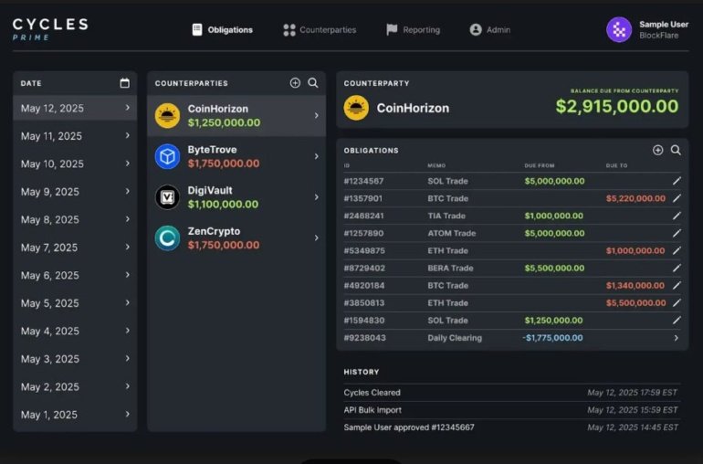The width and height of the screenshot is (703, 464).
Task: Switch to the Counterparties tab
Action: [x=320, y=29]
